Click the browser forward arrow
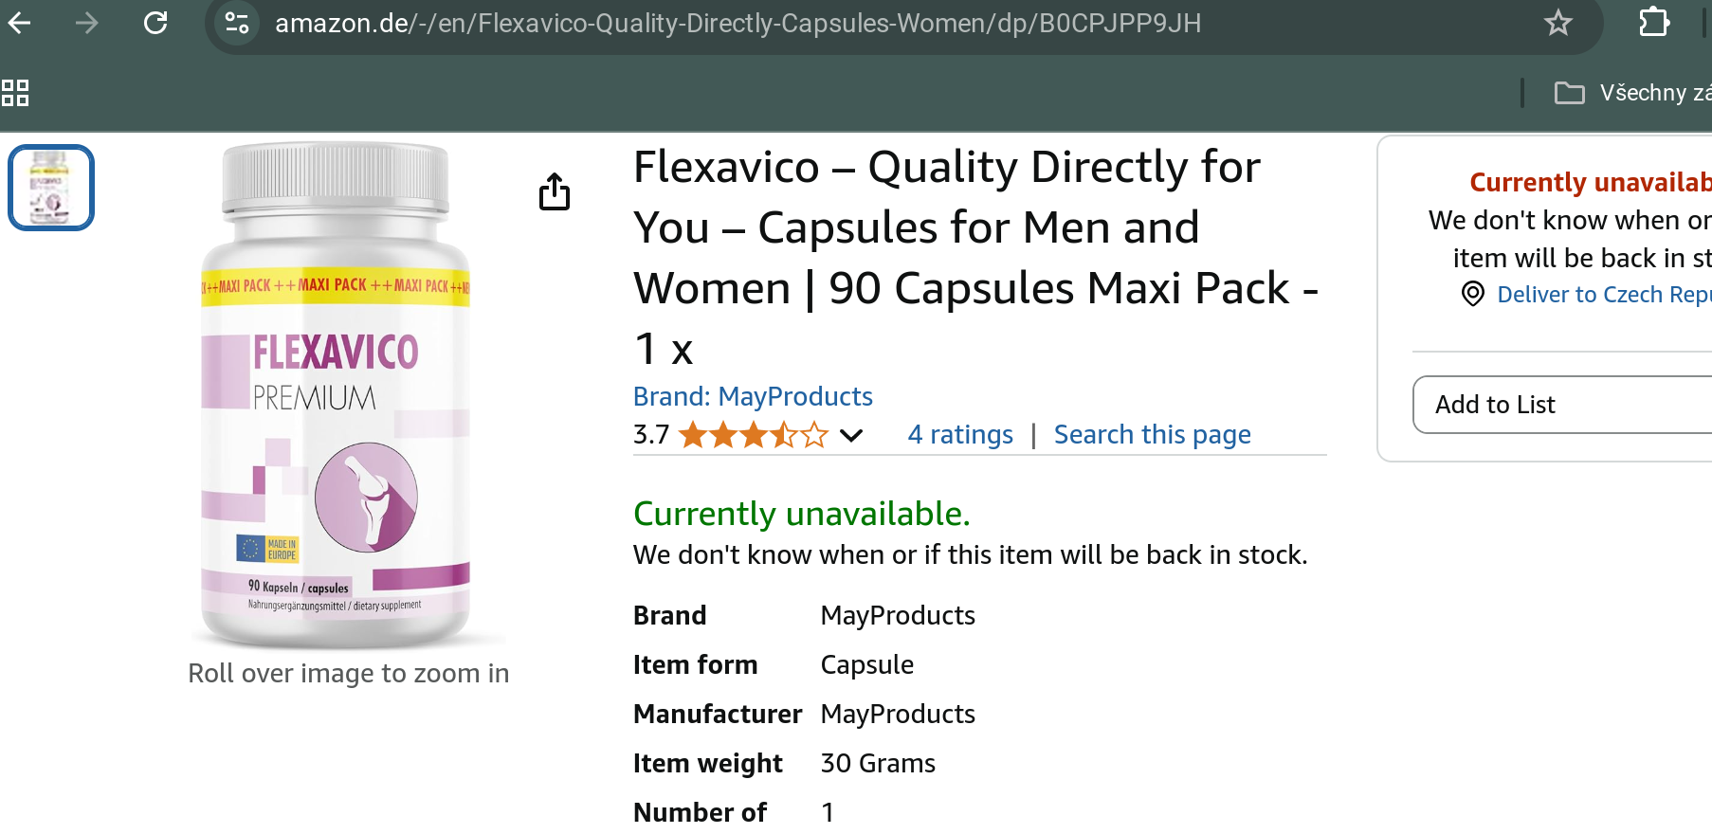The height and width of the screenshot is (834, 1712). [x=87, y=23]
